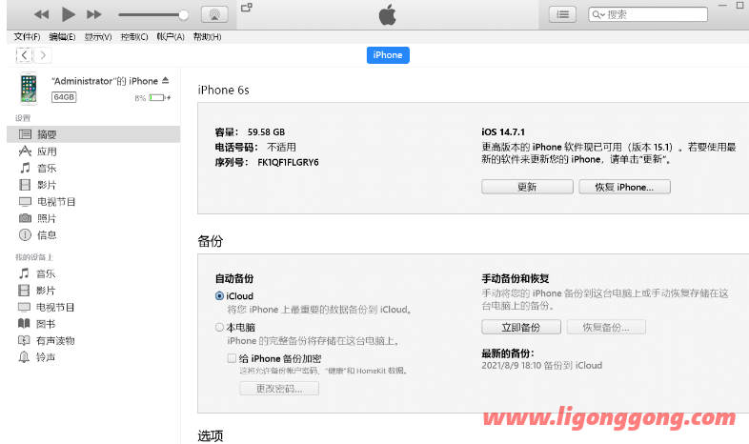Click the 64GB capacity badge
This screenshot has width=749, height=444.
(x=64, y=97)
